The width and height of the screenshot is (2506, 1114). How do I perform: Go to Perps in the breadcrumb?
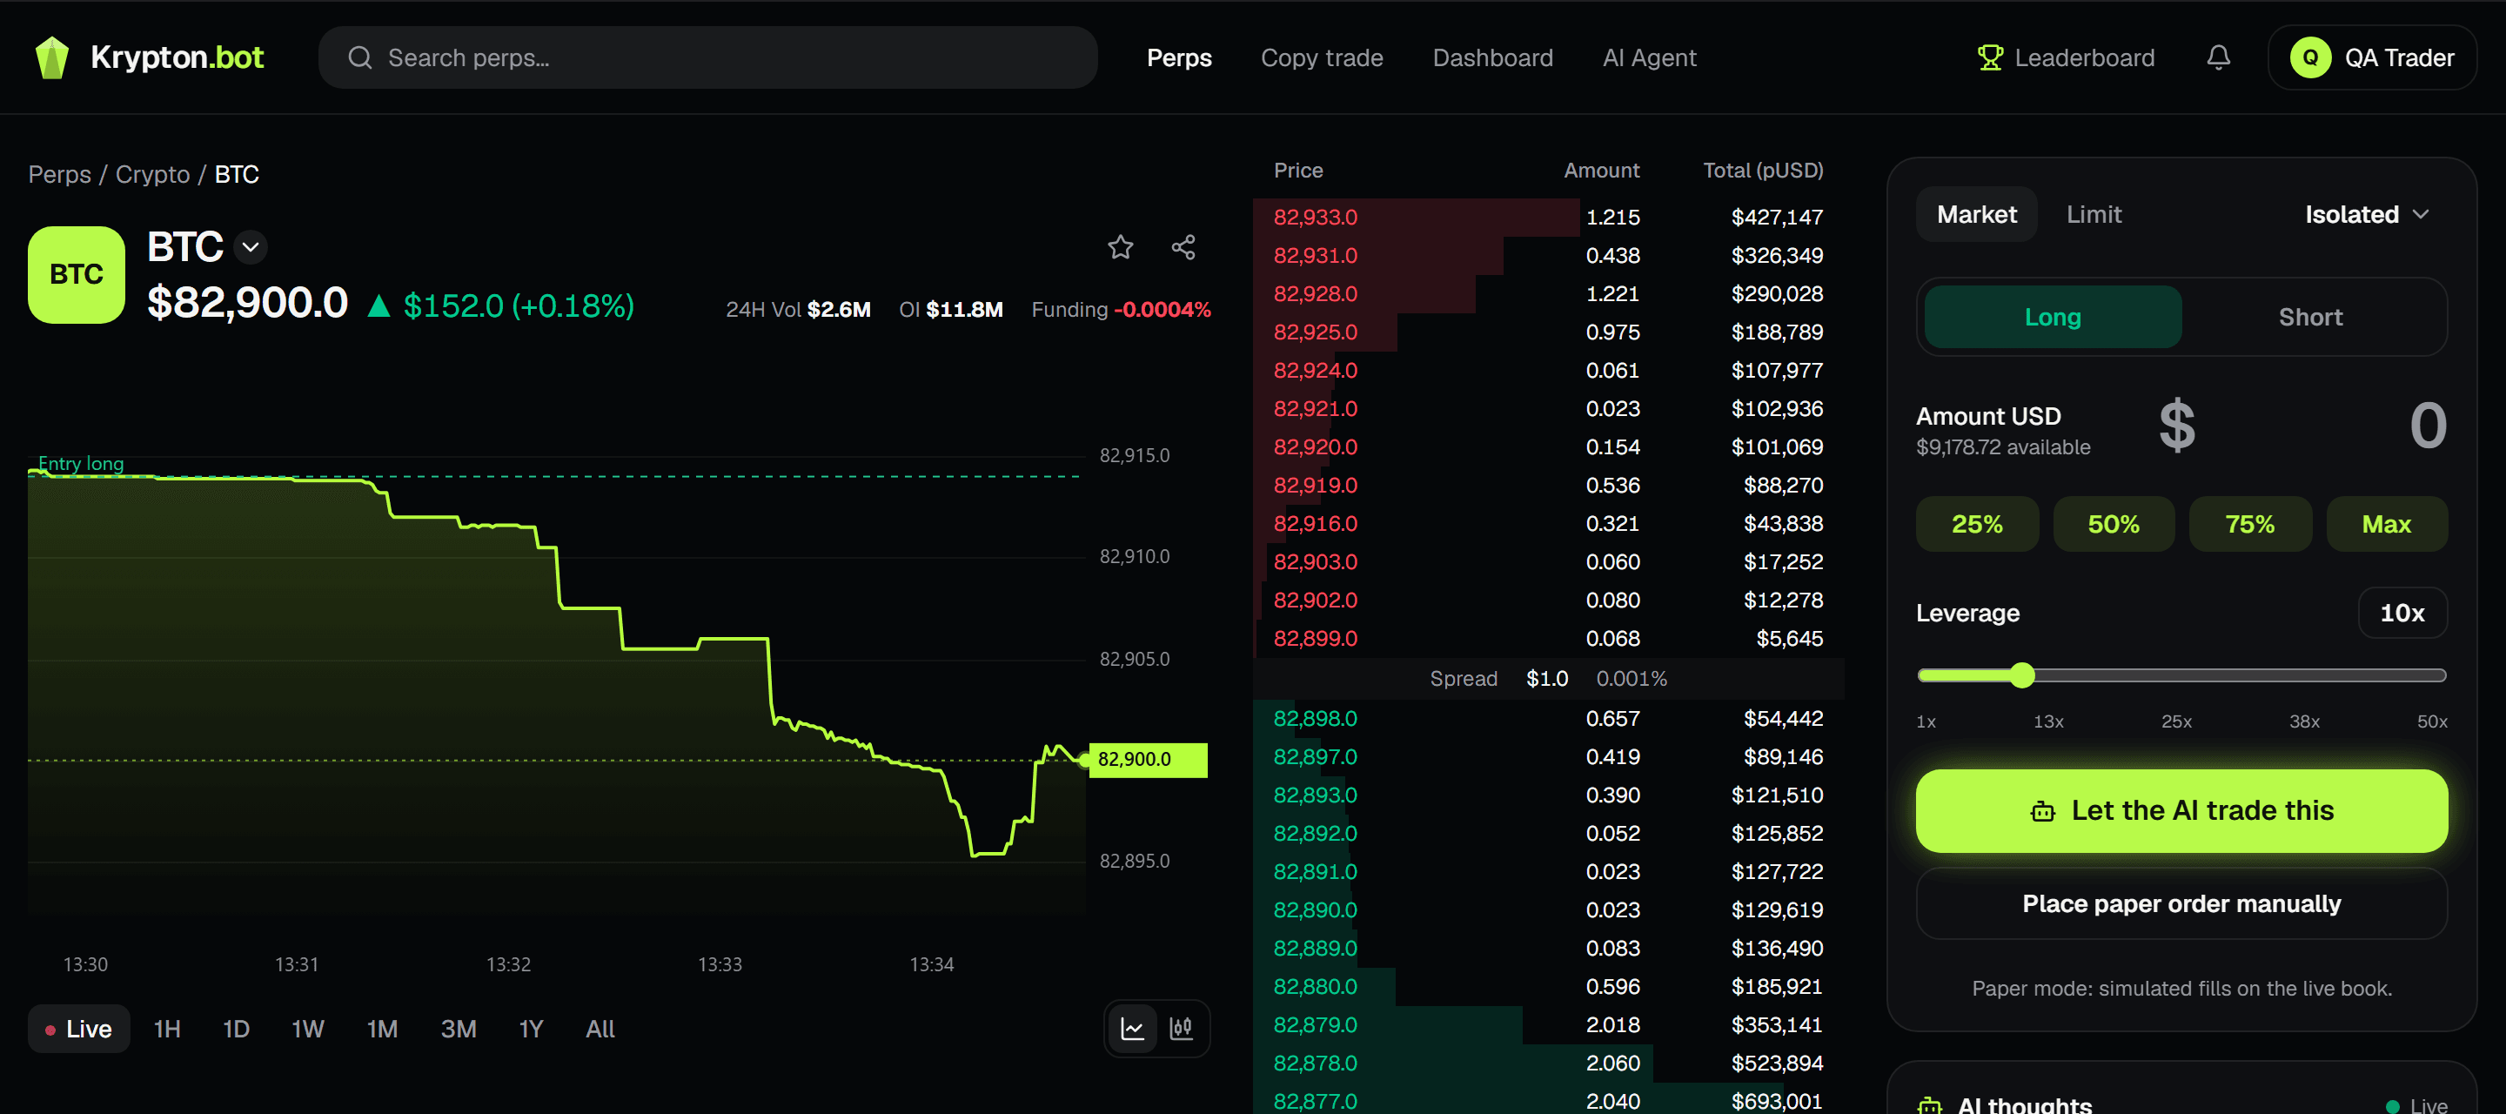(59, 175)
